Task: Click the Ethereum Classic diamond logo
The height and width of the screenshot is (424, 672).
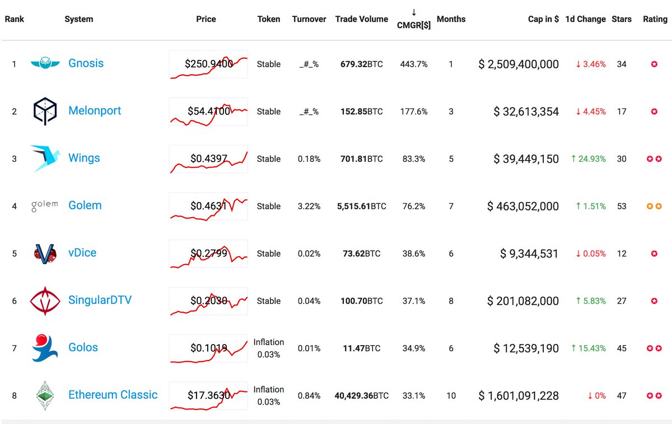Action: pyautogui.click(x=45, y=395)
